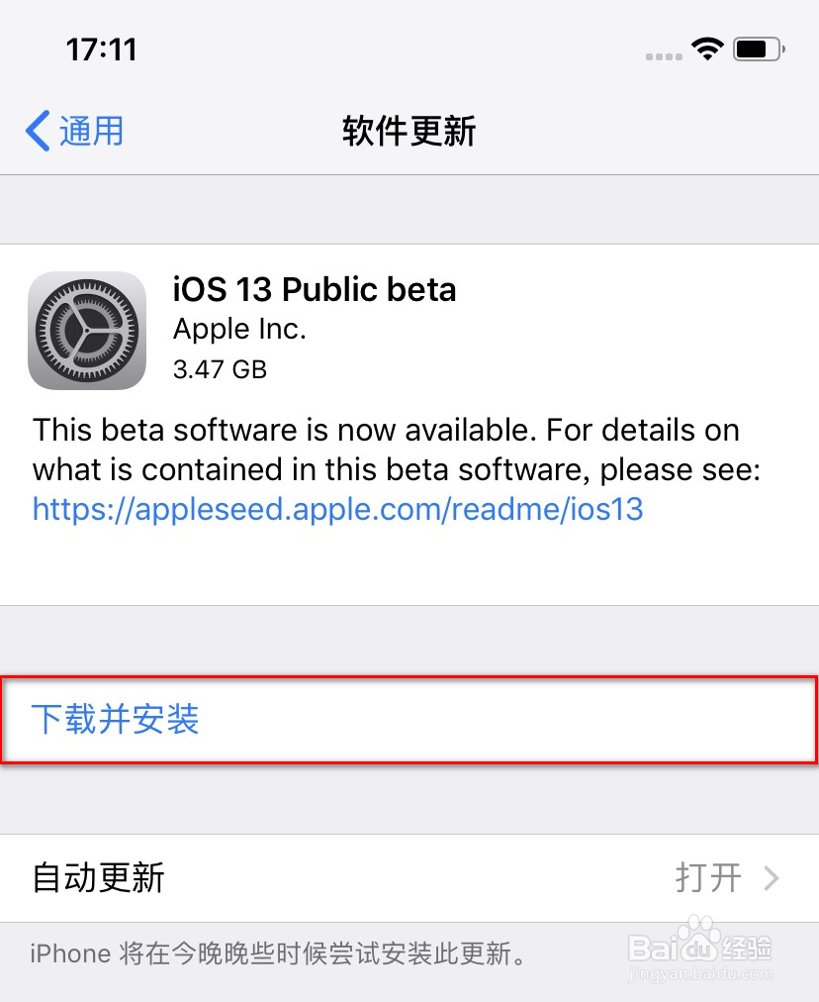
Task: Tap 打开 to view auto-update options
Action: (708, 877)
